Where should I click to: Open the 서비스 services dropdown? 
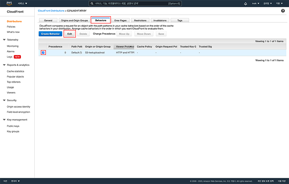[22, 3]
